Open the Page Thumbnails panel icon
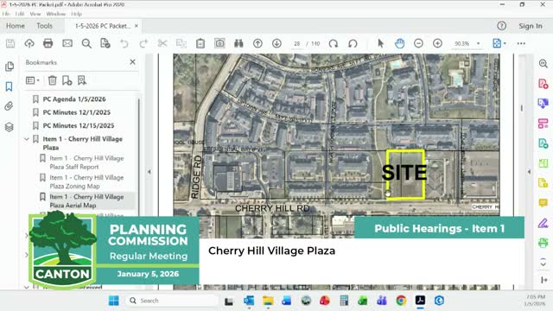 coord(10,67)
